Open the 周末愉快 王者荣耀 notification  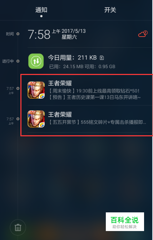coord(90,90)
